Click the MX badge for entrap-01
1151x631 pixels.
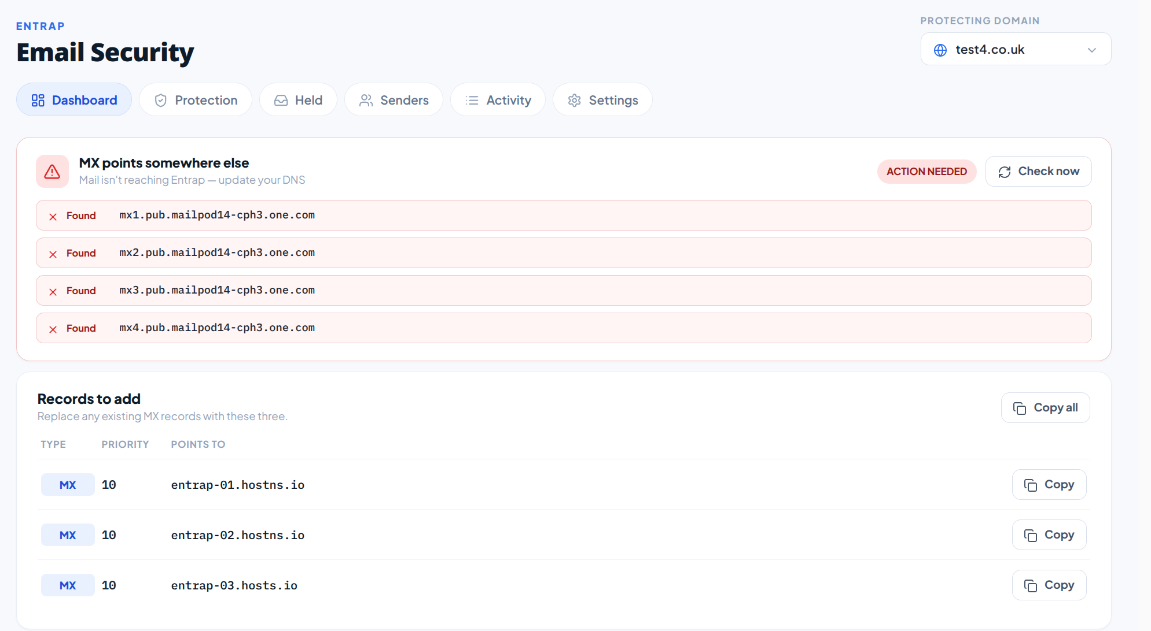pyautogui.click(x=68, y=485)
